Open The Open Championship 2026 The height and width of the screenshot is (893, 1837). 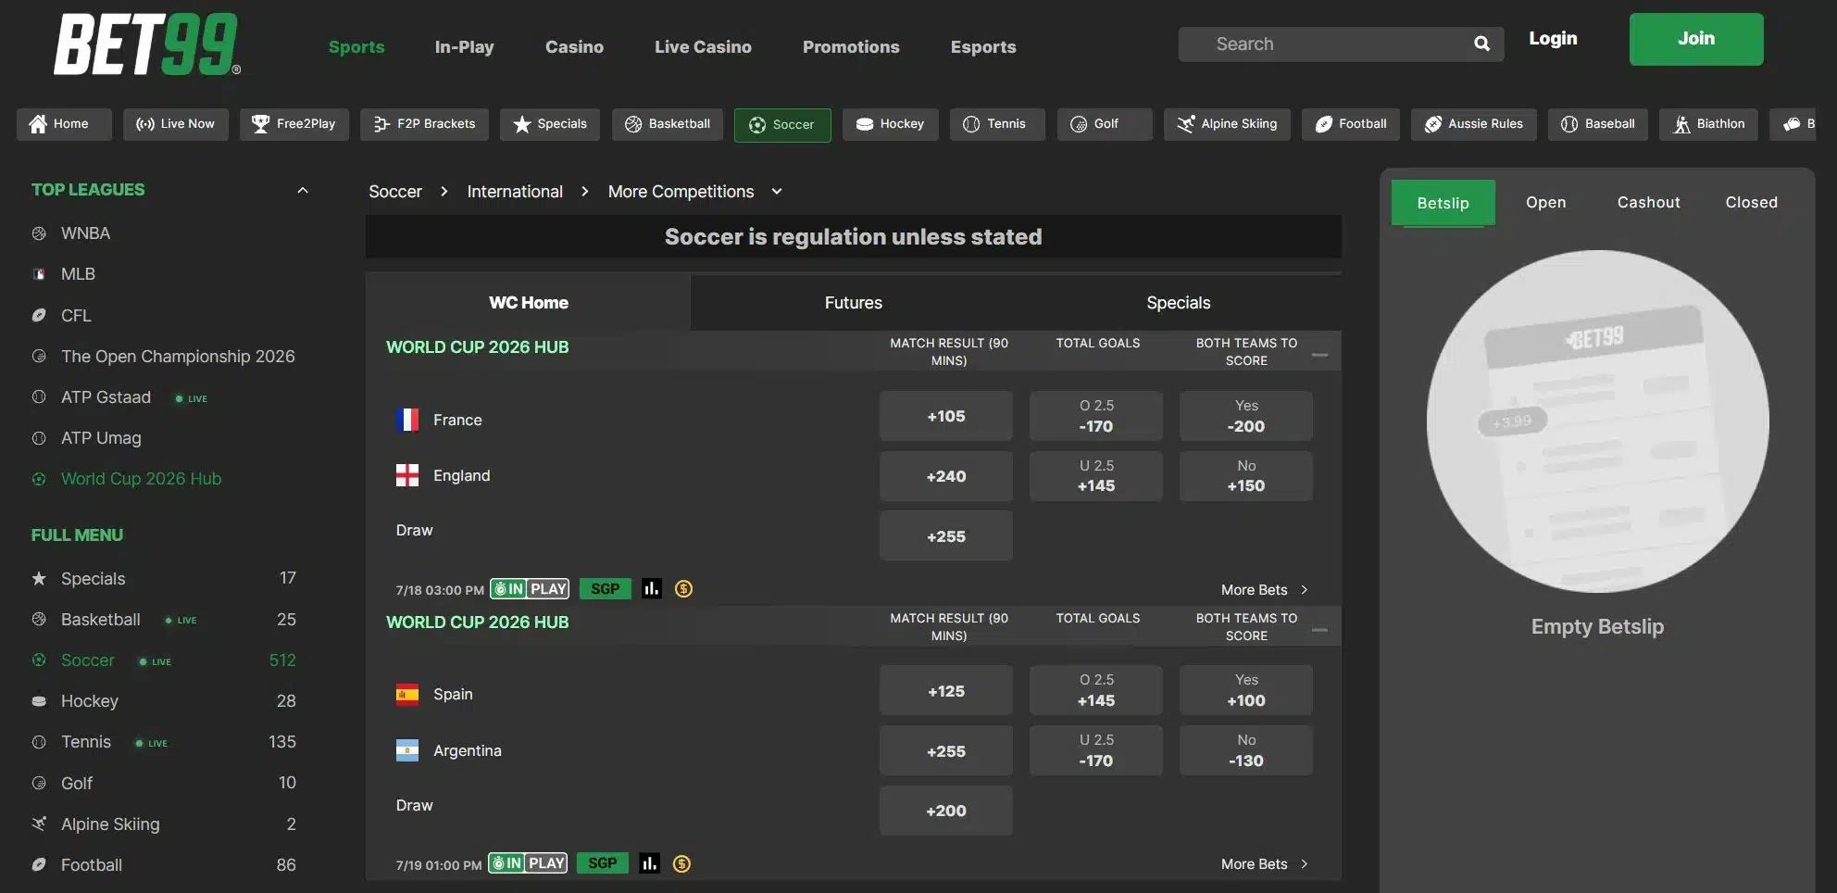(x=178, y=357)
